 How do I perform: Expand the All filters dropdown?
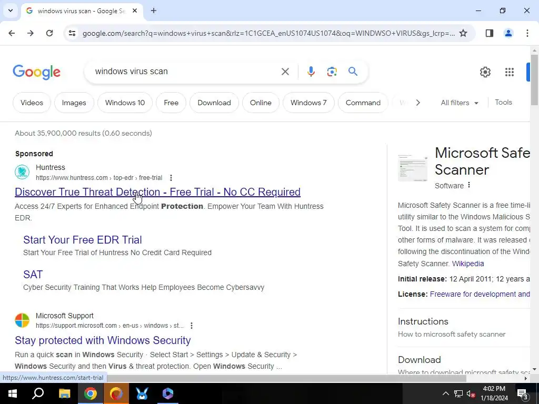[x=460, y=103]
